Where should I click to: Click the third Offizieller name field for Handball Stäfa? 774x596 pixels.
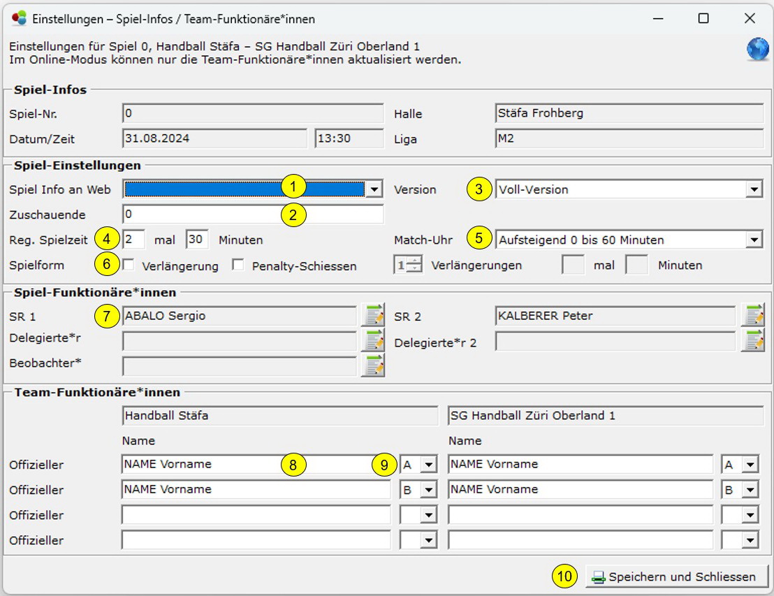(x=256, y=515)
